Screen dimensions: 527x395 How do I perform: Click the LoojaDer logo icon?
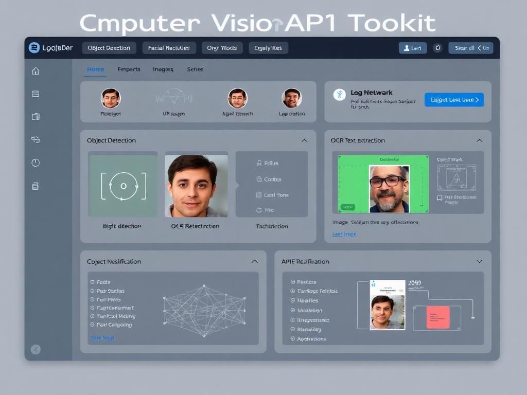tap(34, 48)
